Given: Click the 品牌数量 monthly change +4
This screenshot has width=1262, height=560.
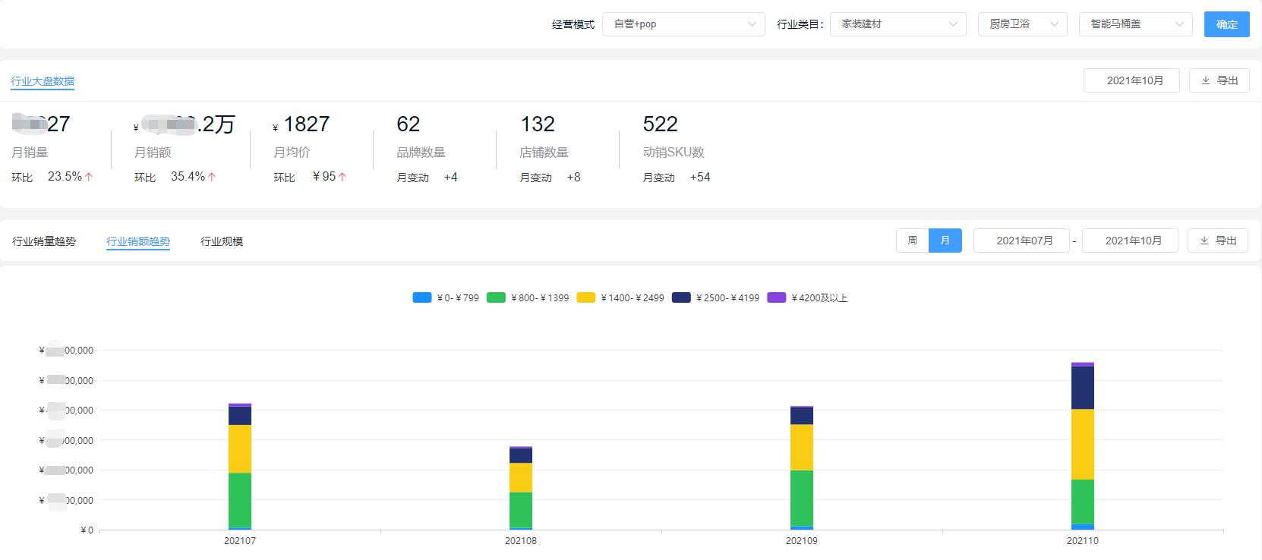Looking at the screenshot, I should point(450,178).
